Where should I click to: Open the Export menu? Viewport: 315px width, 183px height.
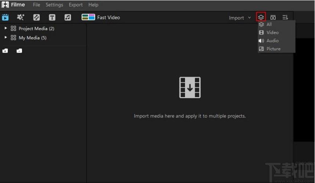point(75,5)
